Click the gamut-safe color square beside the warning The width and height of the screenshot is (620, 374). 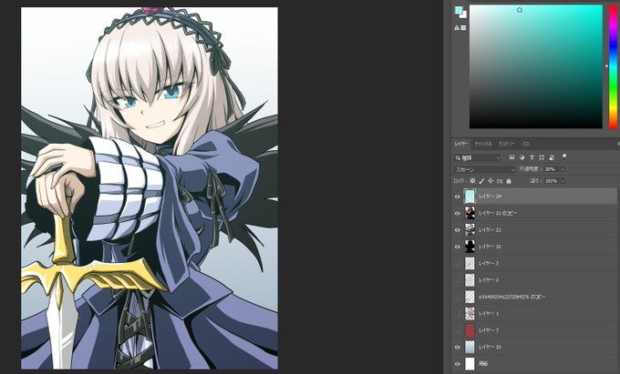click(463, 27)
